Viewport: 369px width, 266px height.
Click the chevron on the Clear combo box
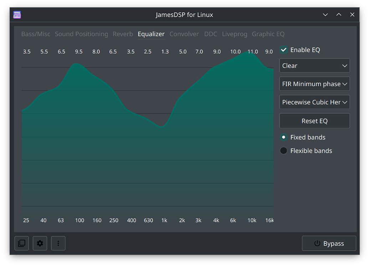[344, 65]
